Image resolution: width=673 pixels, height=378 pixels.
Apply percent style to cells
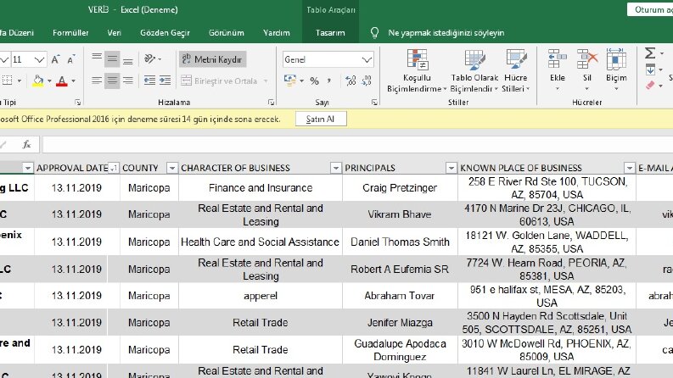pyautogui.click(x=315, y=81)
